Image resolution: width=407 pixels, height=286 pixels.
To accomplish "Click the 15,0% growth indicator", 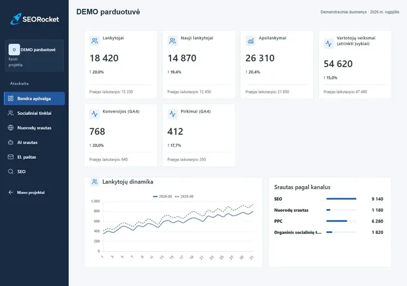I will point(331,78).
